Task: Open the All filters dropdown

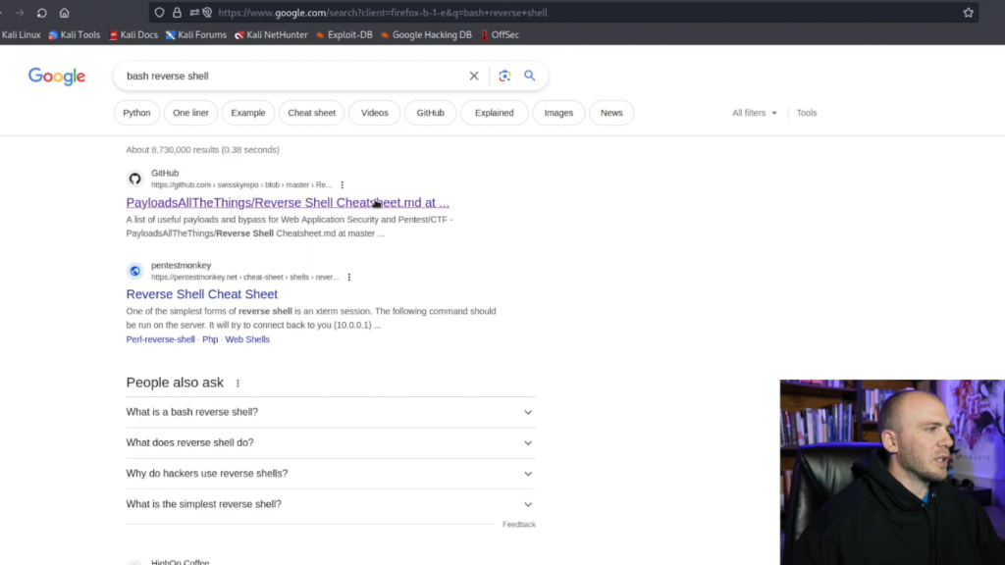Action: pos(755,113)
